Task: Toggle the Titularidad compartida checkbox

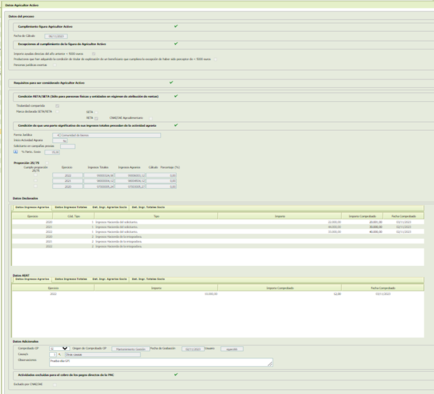Action: point(57,106)
